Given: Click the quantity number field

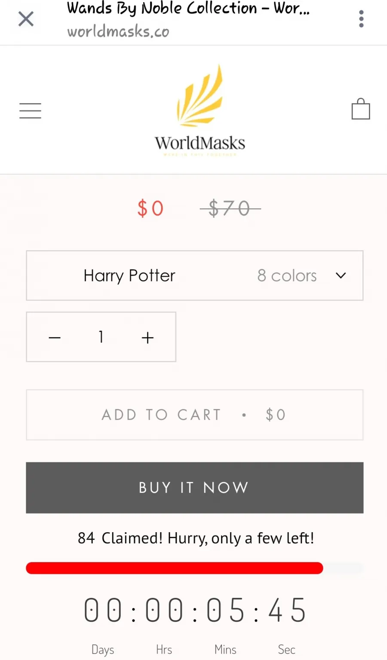Looking at the screenshot, I should click(101, 337).
